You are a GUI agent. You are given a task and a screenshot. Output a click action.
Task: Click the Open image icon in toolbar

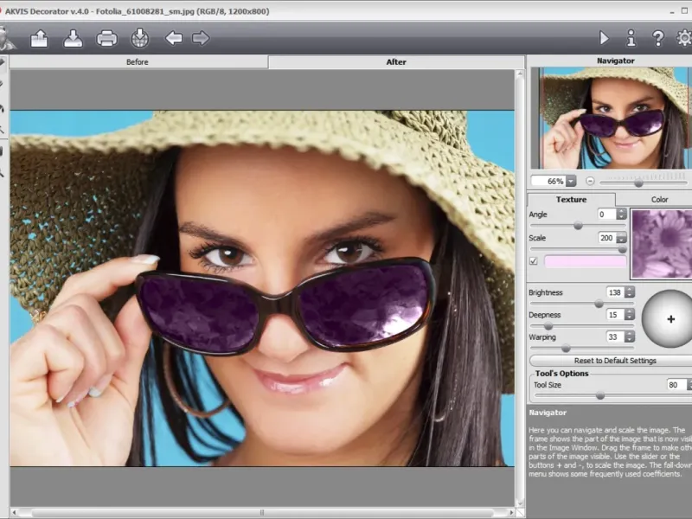[40, 38]
